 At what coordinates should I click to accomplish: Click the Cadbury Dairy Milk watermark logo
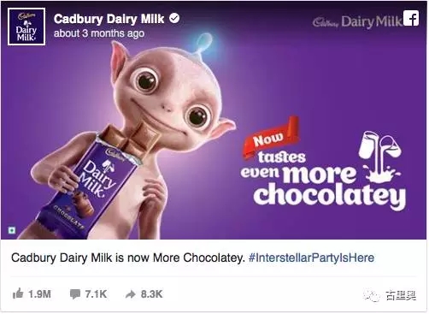pyautogui.click(x=357, y=22)
